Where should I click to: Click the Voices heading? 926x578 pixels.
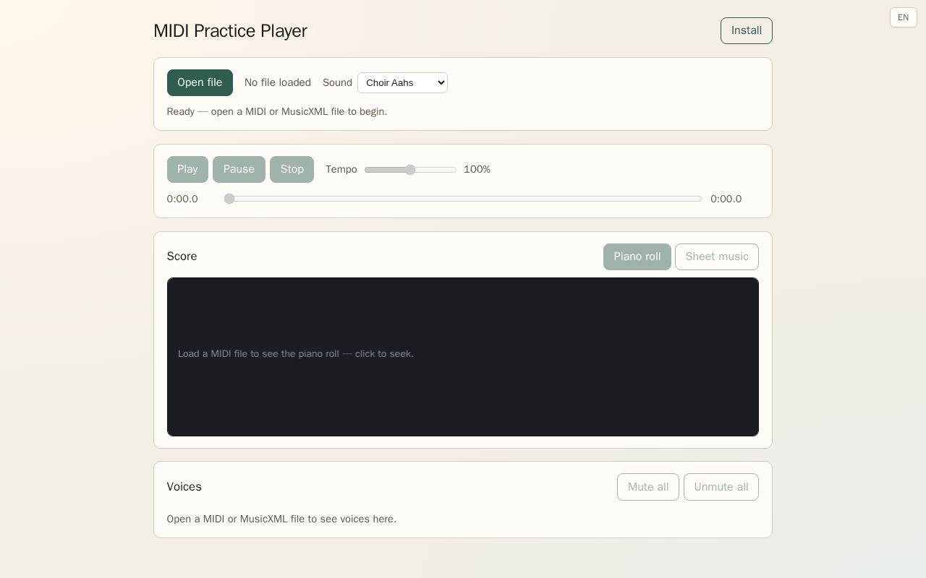click(184, 487)
